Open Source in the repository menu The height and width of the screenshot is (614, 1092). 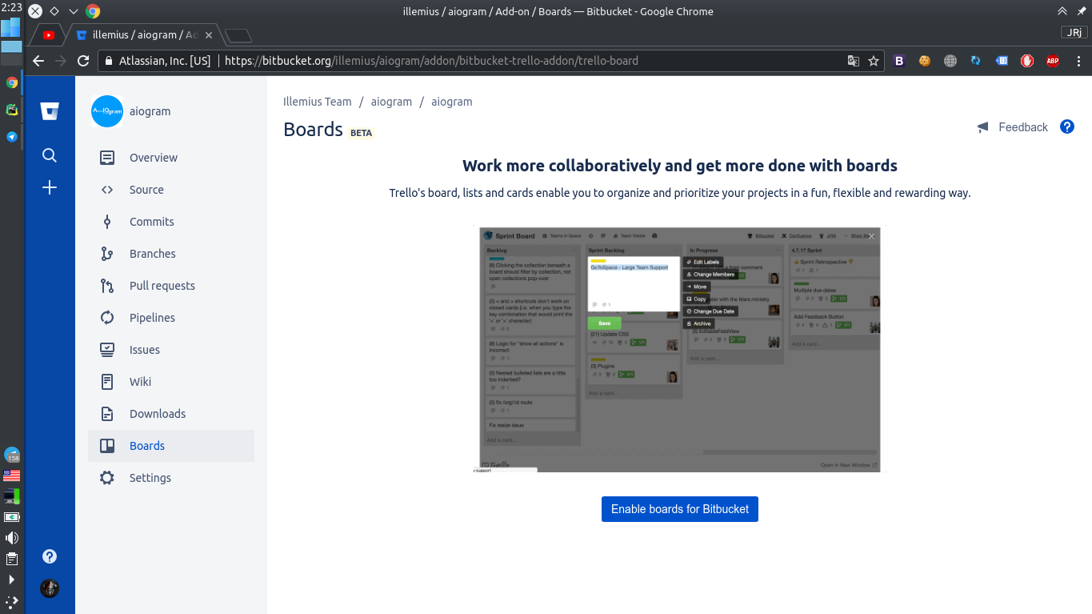171,190
